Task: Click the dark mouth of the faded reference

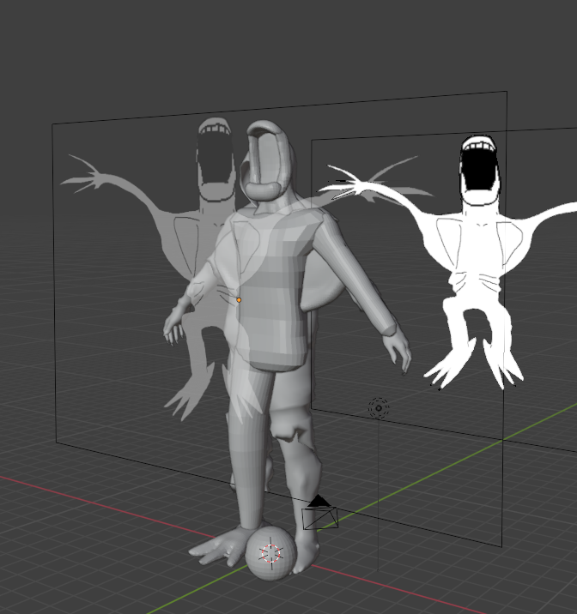Action: point(210,156)
